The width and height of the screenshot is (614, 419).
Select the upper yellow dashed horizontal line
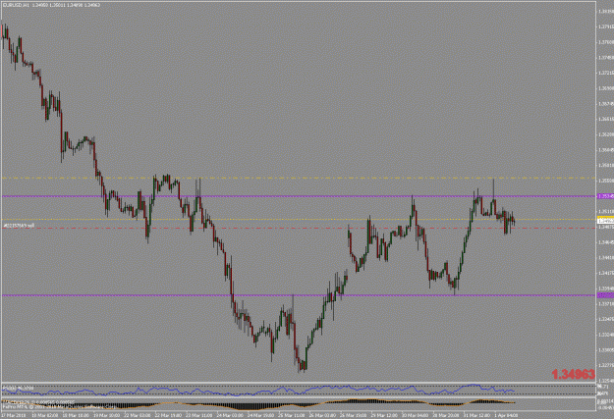299,178
